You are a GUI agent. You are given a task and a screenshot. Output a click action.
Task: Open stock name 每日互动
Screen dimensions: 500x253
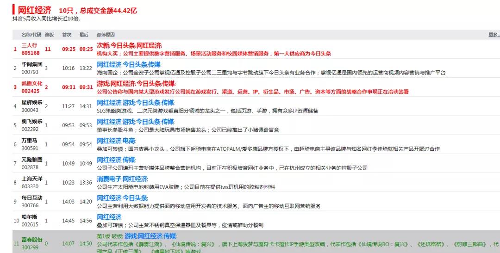tap(32, 198)
